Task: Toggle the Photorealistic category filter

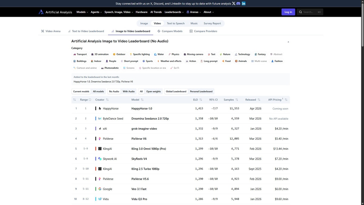Action: pos(110,68)
